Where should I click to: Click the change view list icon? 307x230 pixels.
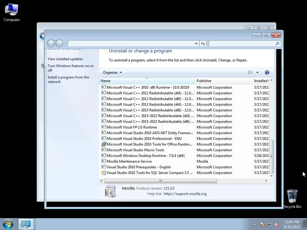(250, 72)
